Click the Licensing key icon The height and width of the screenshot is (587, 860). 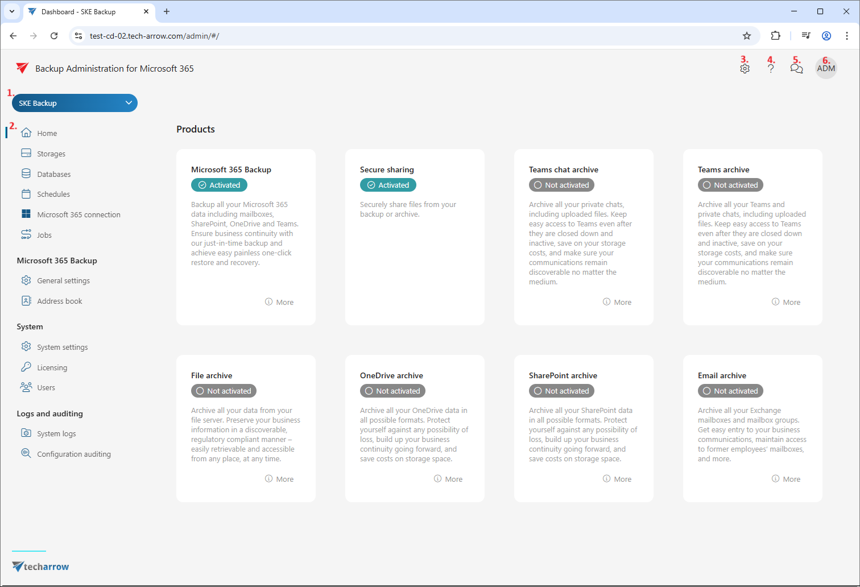point(26,367)
